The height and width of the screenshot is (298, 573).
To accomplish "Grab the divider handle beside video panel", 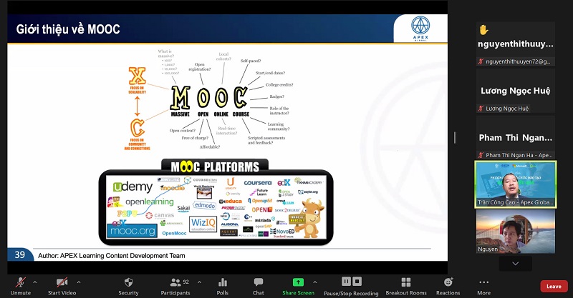I will pyautogui.click(x=455, y=137).
